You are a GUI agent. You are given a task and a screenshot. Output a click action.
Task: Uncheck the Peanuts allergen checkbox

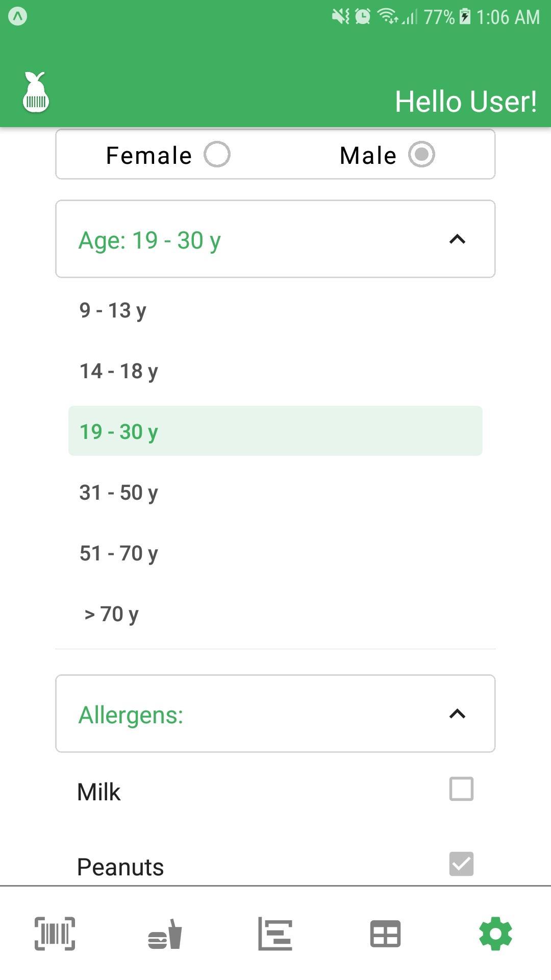(461, 864)
